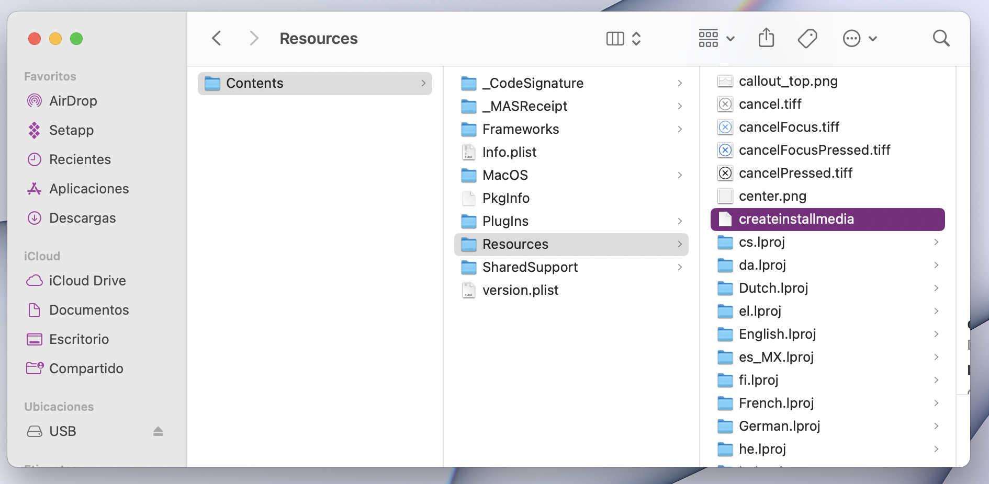
Task: Click the Search magnifier icon
Action: pos(941,38)
